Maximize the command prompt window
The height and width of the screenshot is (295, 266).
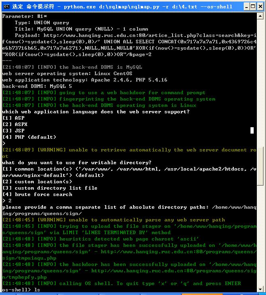[253, 7]
